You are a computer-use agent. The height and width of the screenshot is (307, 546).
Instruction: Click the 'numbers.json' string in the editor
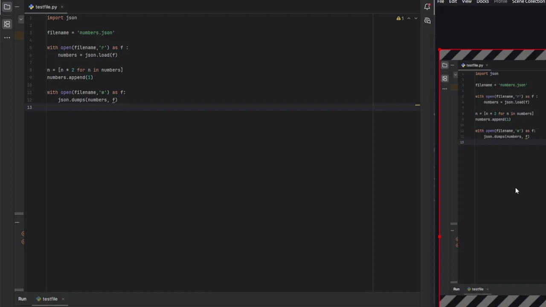point(96,33)
